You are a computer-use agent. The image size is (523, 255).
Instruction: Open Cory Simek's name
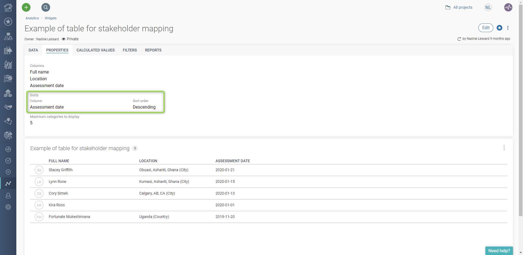tap(58, 193)
